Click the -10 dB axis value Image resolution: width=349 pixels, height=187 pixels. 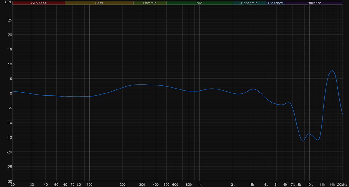pyautogui.click(x=9, y=122)
